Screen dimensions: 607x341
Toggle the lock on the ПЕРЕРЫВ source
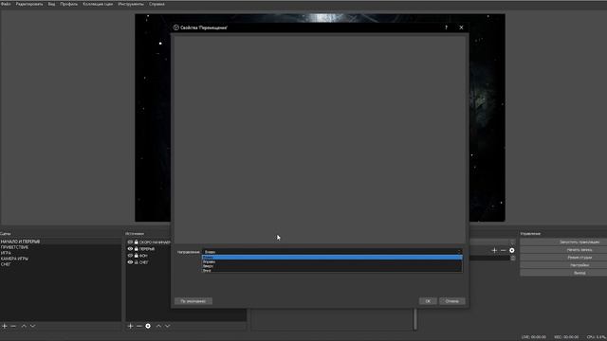137,249
